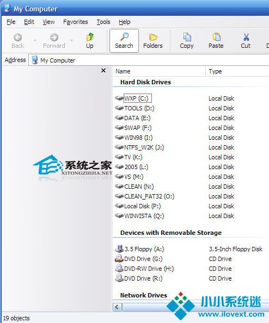Open the Back history dropdown arrow

click(x=35, y=41)
